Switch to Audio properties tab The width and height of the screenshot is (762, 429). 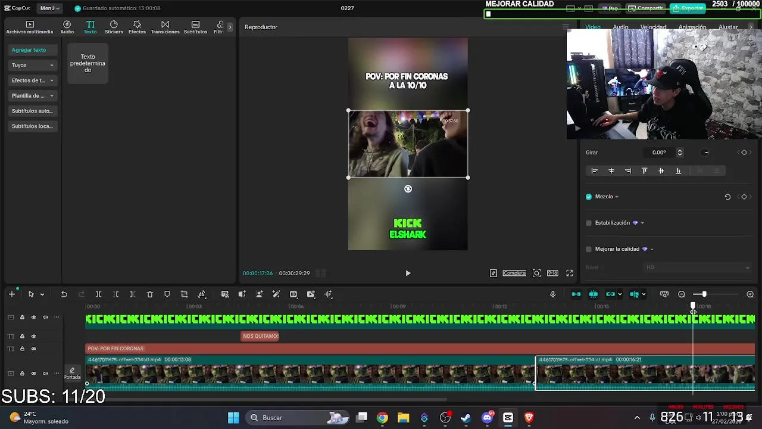click(x=620, y=27)
